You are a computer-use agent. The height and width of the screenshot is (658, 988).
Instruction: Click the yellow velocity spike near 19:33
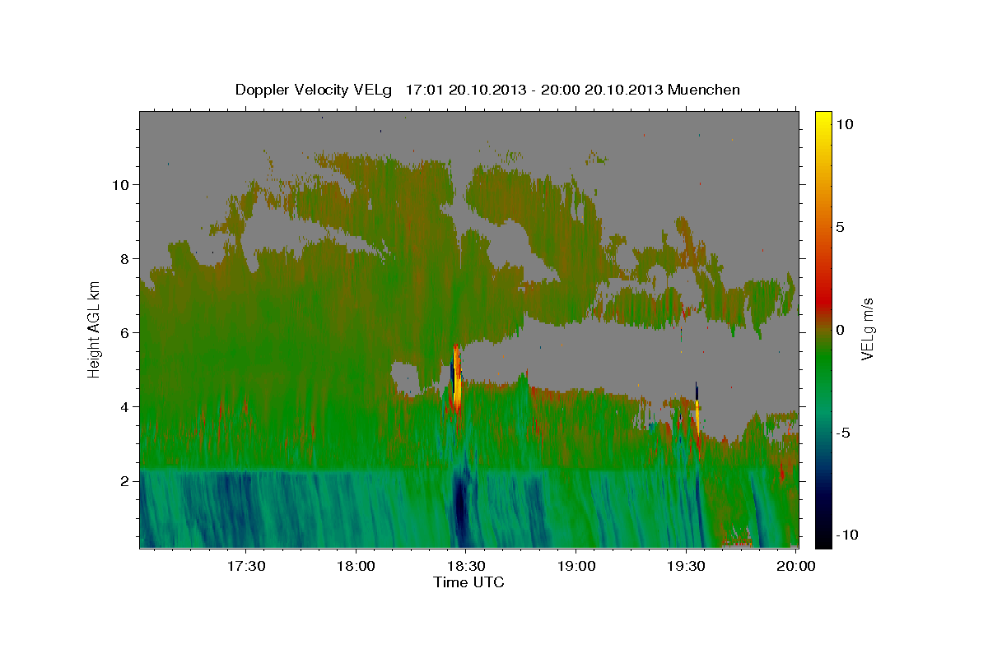(x=697, y=416)
